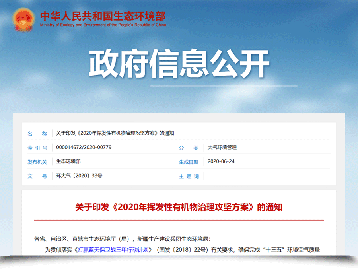Click the date 2020-06-24
This screenshot has height=270, width=358.
pos(221,162)
